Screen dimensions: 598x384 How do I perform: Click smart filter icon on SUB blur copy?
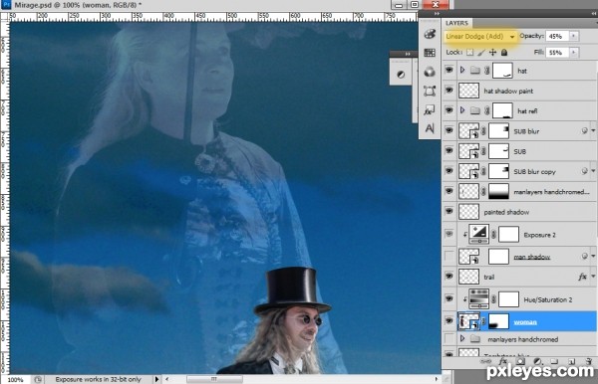coord(584,171)
